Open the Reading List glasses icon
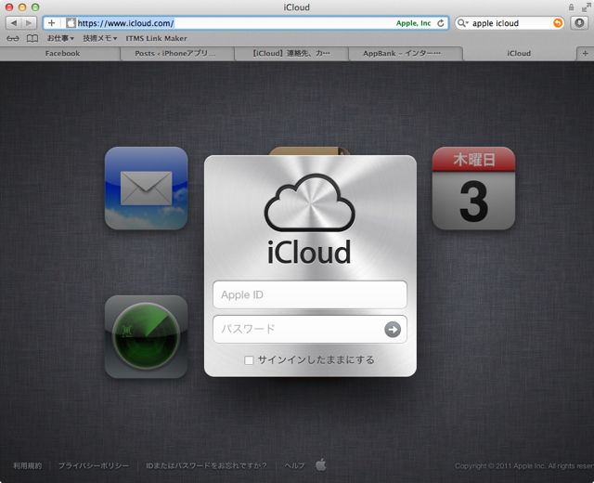This screenshot has height=483, width=594. pyautogui.click(x=13, y=38)
